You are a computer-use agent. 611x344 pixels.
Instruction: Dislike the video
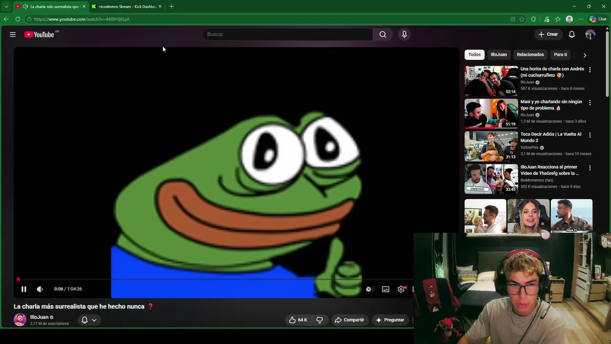coord(320,320)
